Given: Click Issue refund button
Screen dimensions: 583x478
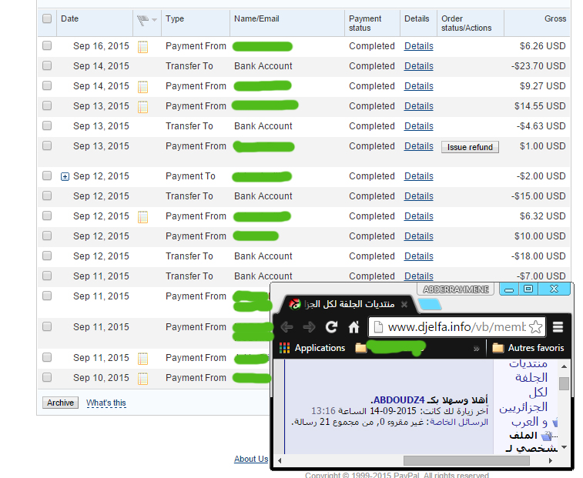Looking at the screenshot, I should click(470, 147).
